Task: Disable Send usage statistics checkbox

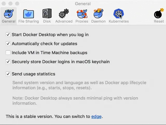Action: click(8, 74)
